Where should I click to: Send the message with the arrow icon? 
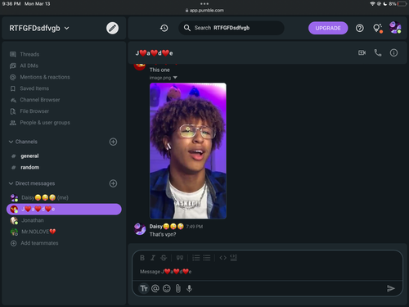click(391, 288)
